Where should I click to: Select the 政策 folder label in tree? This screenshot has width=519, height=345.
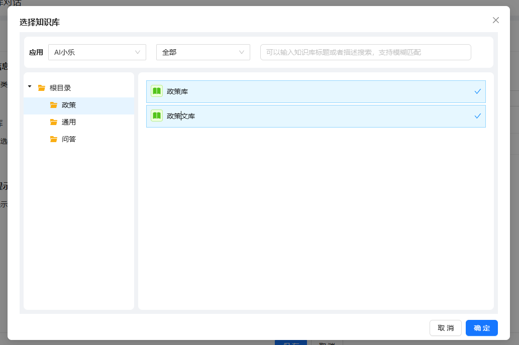pos(69,105)
